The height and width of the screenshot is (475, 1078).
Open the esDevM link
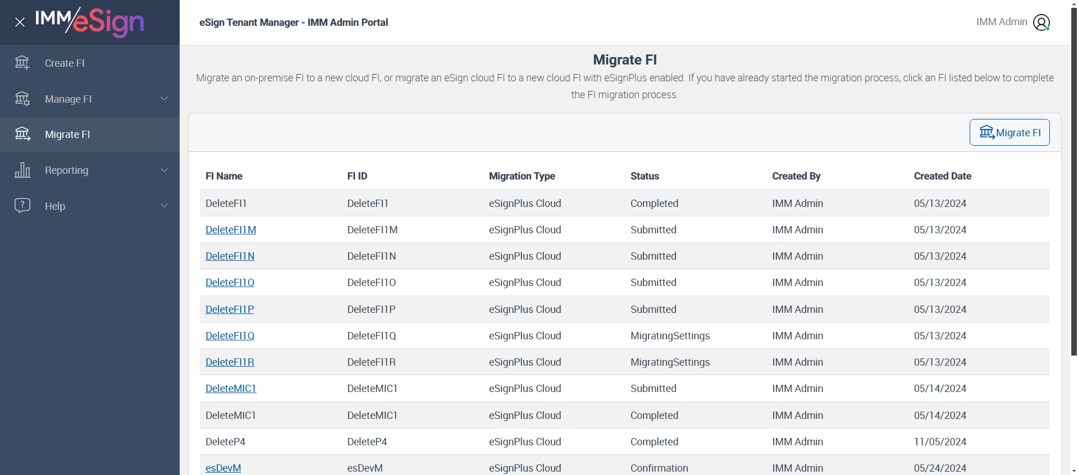[x=223, y=468]
